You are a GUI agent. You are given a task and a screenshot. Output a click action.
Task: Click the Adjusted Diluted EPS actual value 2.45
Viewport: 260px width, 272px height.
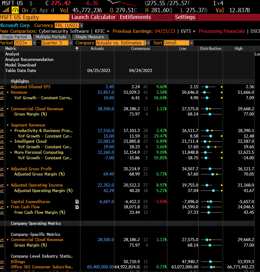click(110, 87)
